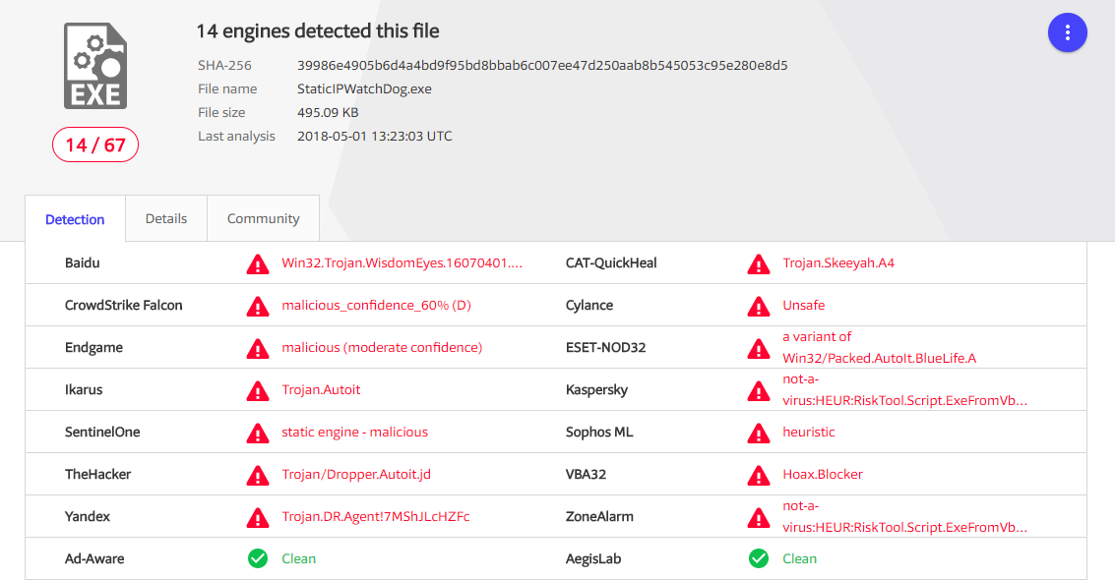Click the engine name Cylance
1115x580 pixels.
[x=589, y=306]
